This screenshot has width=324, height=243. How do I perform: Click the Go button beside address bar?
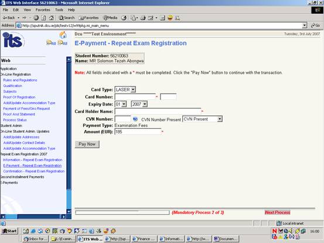315,25
